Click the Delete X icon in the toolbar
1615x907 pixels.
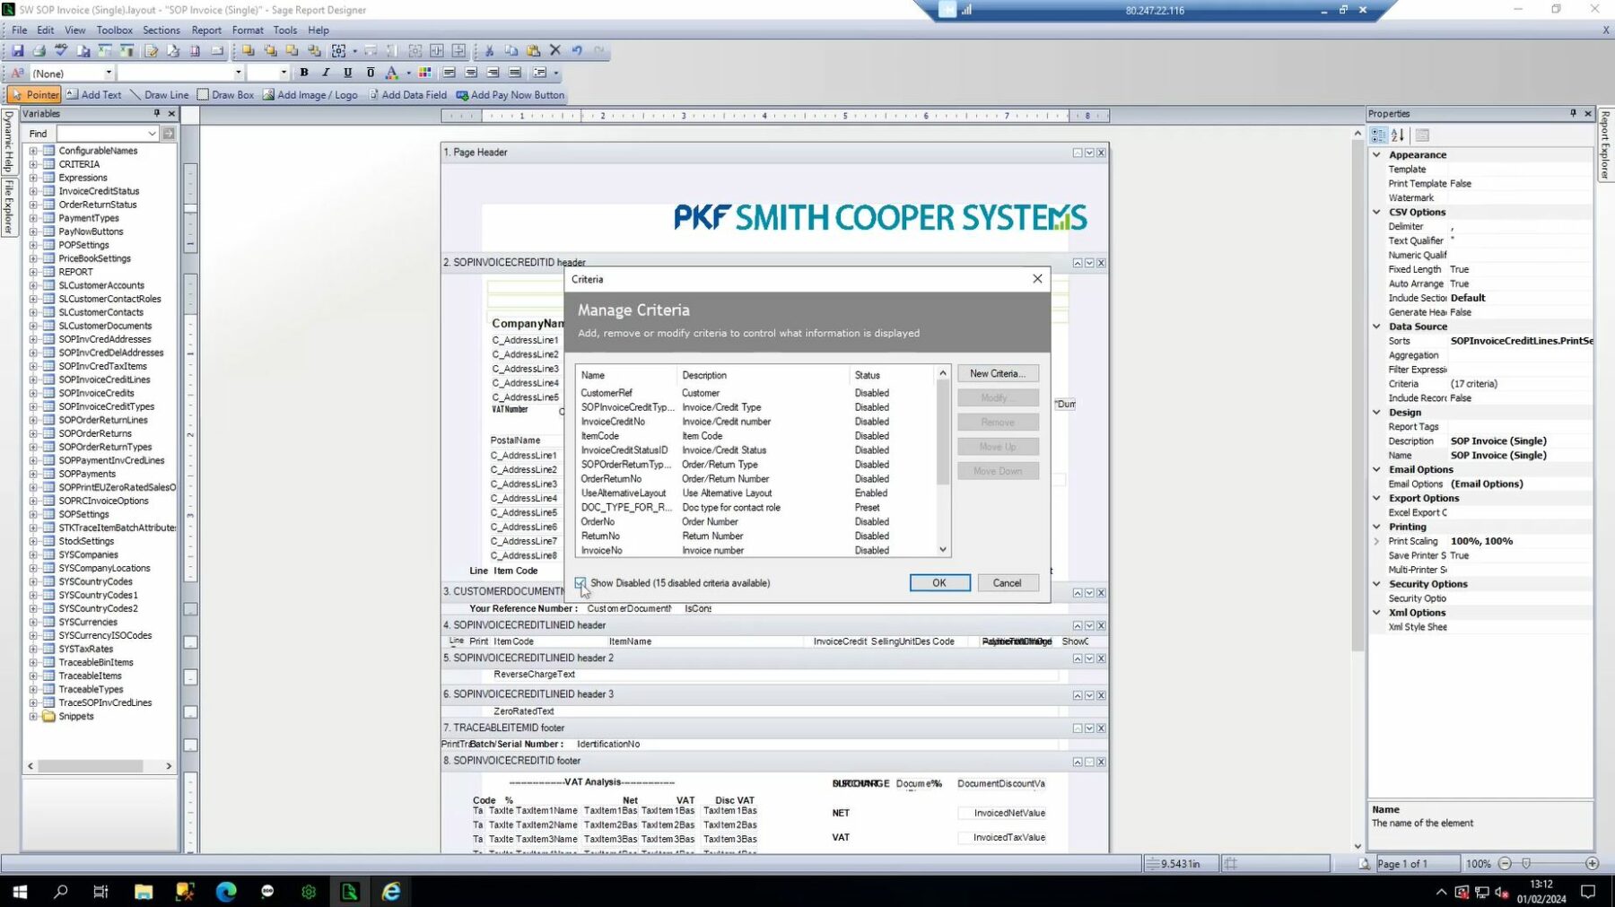(x=555, y=51)
